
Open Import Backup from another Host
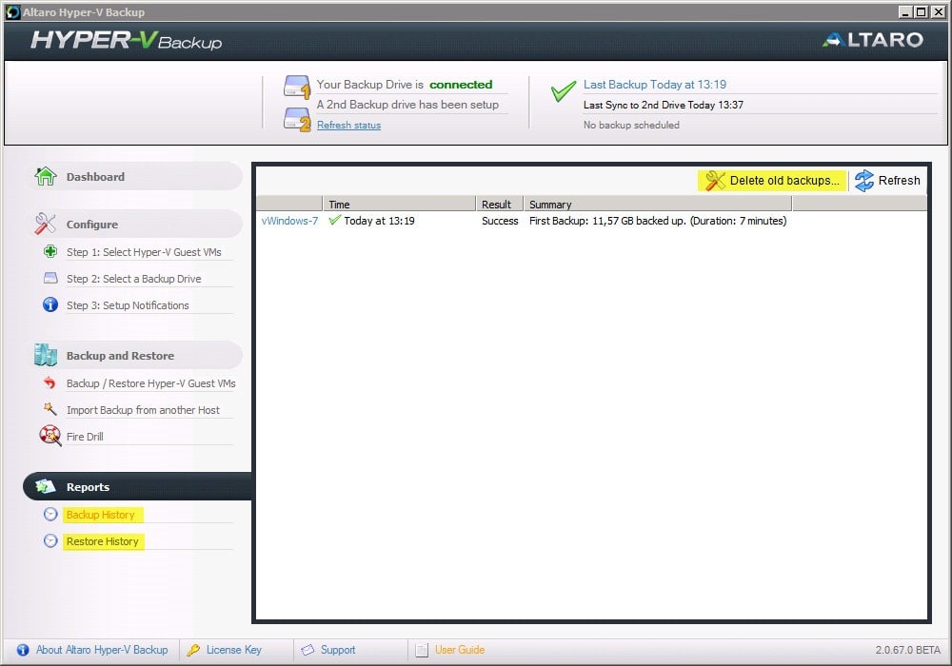click(x=143, y=410)
